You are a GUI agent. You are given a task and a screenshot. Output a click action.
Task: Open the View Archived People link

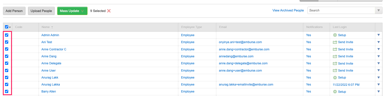point(288,10)
